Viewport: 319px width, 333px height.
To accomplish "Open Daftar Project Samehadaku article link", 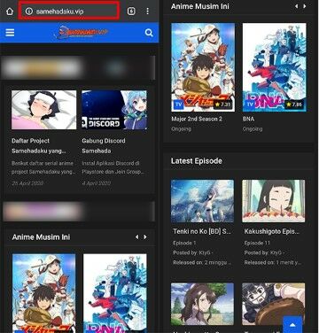I will (x=39, y=146).
